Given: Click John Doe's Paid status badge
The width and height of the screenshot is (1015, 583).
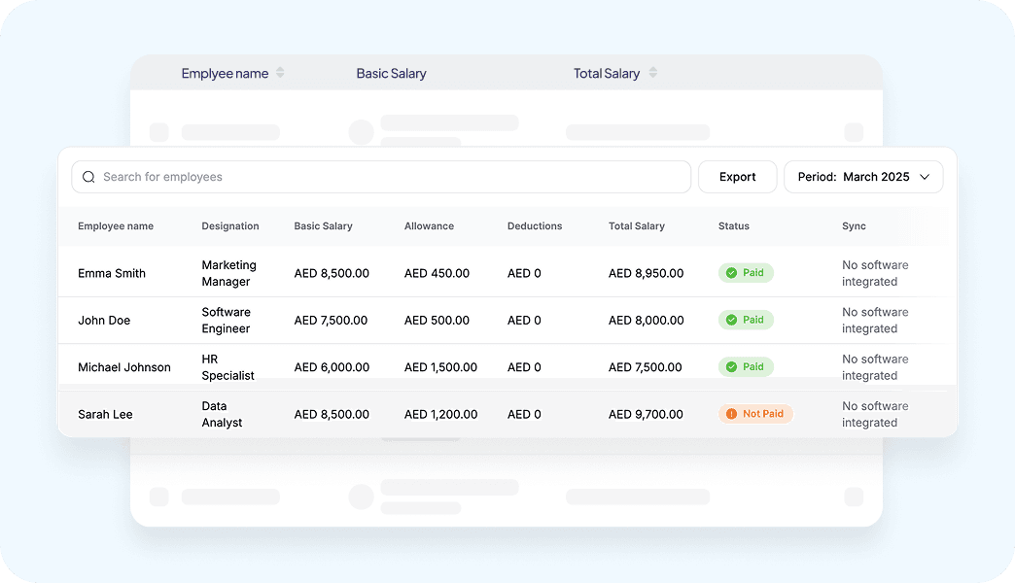Looking at the screenshot, I should (746, 320).
